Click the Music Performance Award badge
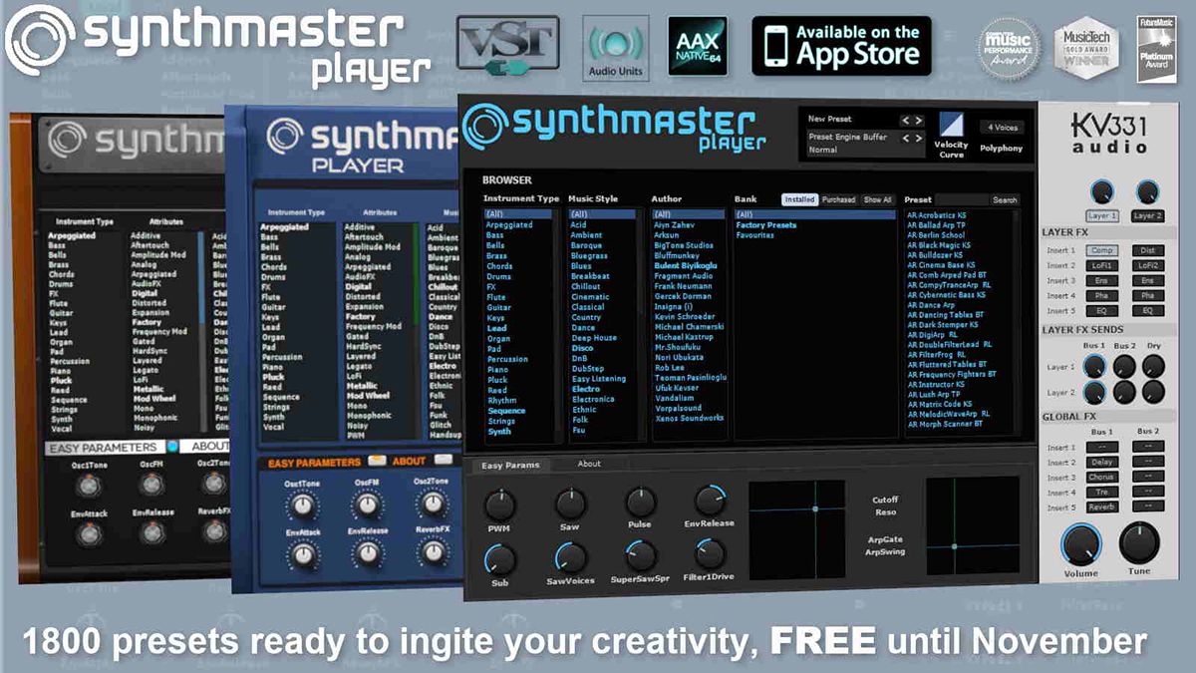 1007,47
